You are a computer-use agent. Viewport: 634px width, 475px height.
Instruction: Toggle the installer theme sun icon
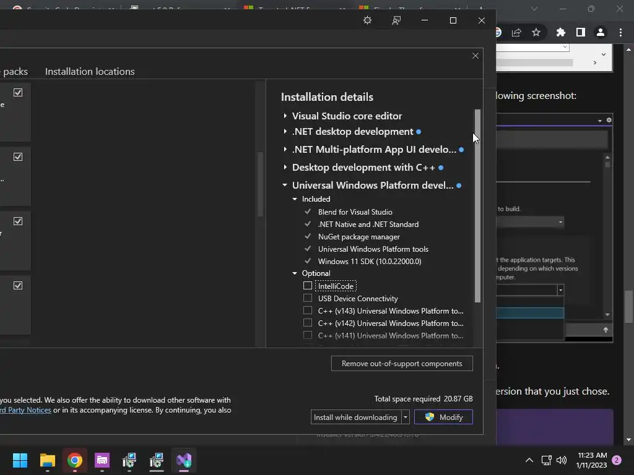367,20
